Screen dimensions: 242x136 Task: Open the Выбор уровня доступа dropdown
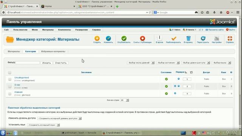click(x=195, y=63)
